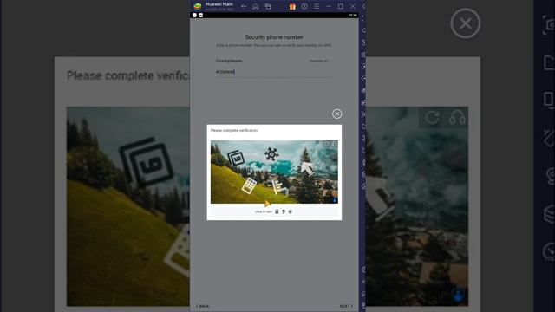
Task: Go back using title bar arrow
Action: click(x=244, y=6)
